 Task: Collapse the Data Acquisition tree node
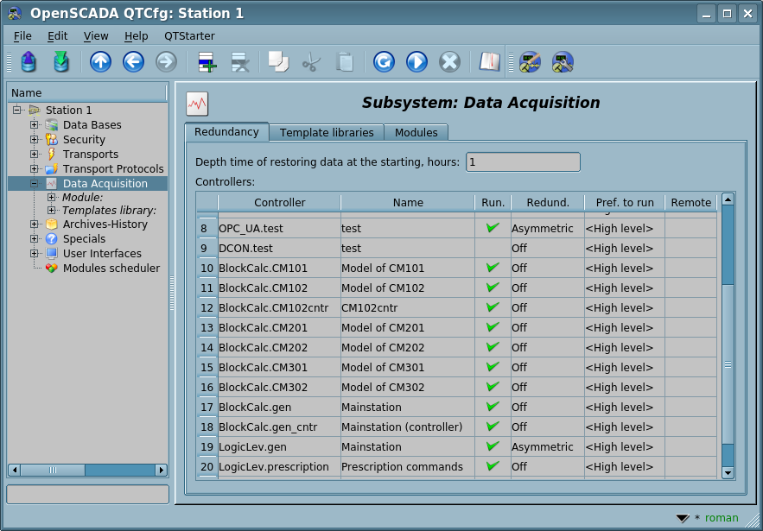point(35,184)
